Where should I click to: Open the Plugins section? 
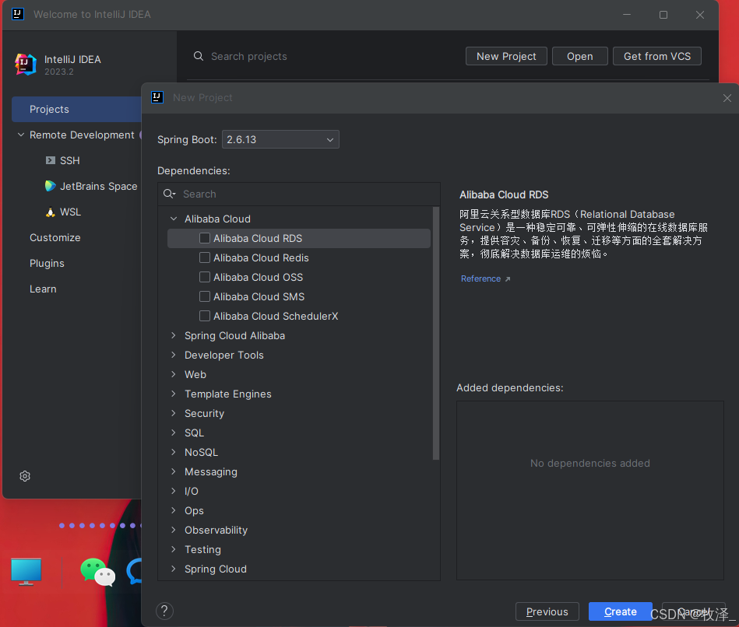48,264
